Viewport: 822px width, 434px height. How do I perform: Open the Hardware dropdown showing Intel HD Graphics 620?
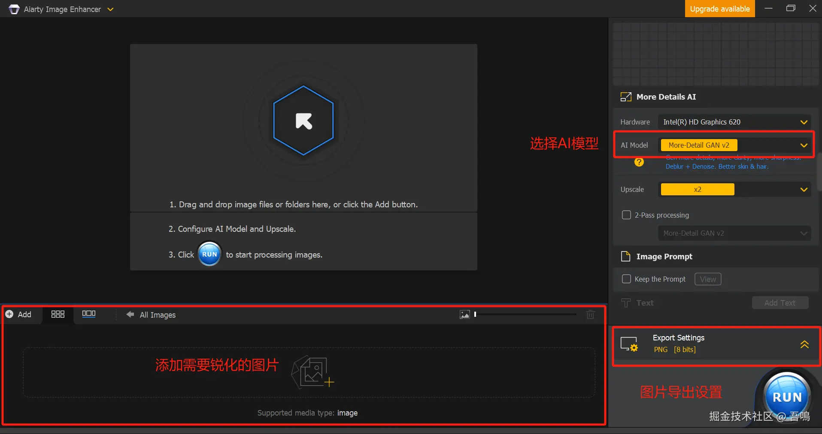pos(734,122)
